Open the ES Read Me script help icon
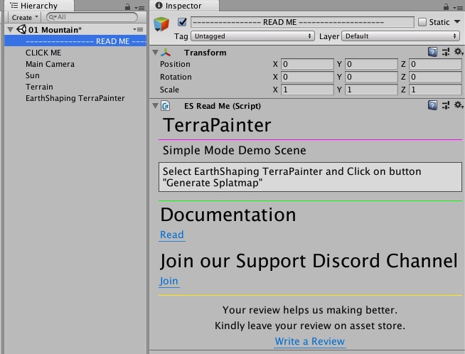Screen dimensions: 465x354 (x=432, y=105)
